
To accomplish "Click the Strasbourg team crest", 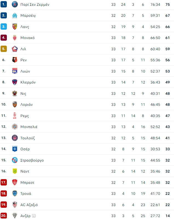I will pos(15,160).
